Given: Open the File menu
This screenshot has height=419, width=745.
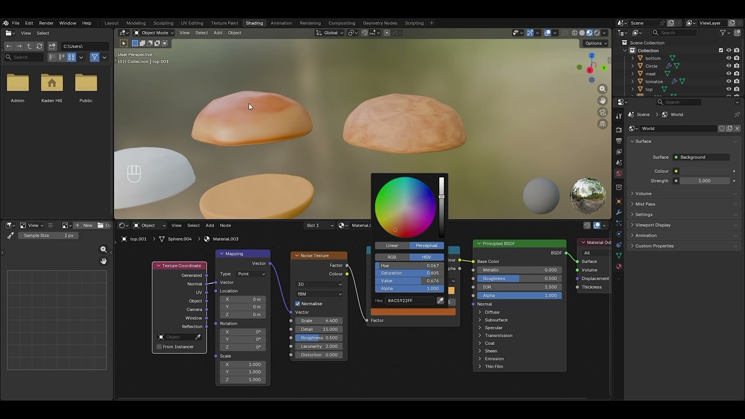Looking at the screenshot, I should (x=16, y=23).
